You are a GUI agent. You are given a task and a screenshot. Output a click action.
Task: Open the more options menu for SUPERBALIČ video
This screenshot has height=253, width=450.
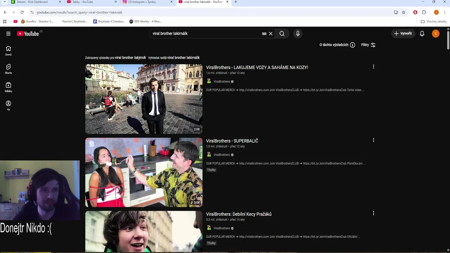coord(373,140)
